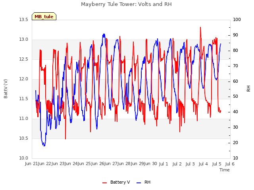
Task: Click the 13.0 left axis value
Action: point(23,40)
